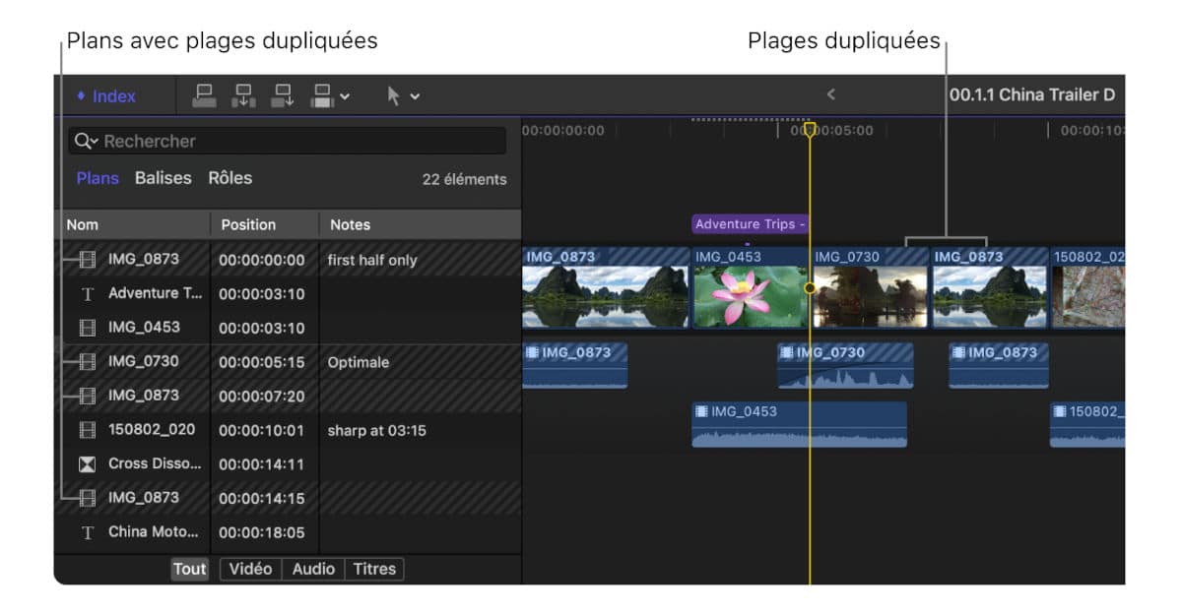1182x613 pixels.
Task: Click the Cross Dissolve transition icon in list
Action: pyautogui.click(x=87, y=463)
